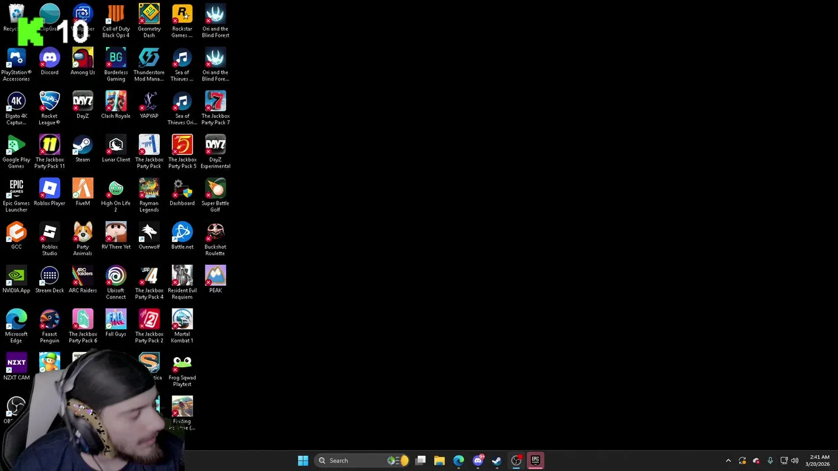Open Microsoft Edge desktop shortcut

pos(16,327)
